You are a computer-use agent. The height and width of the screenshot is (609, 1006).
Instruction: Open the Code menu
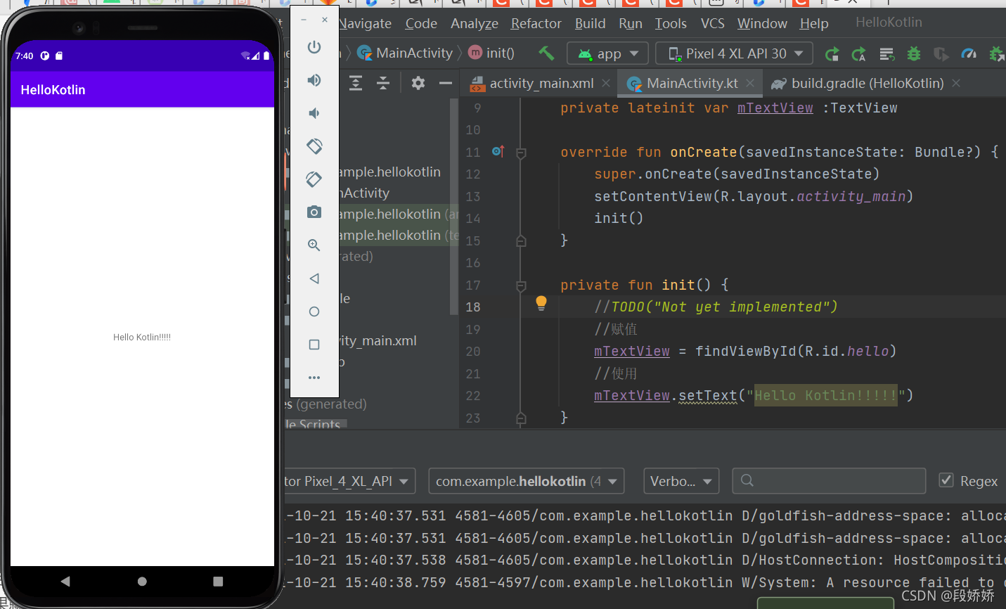[421, 23]
